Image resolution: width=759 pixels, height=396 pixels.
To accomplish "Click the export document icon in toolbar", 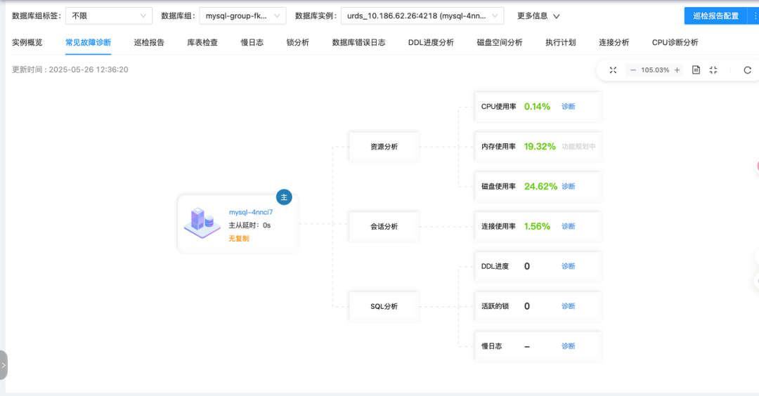I will point(696,70).
